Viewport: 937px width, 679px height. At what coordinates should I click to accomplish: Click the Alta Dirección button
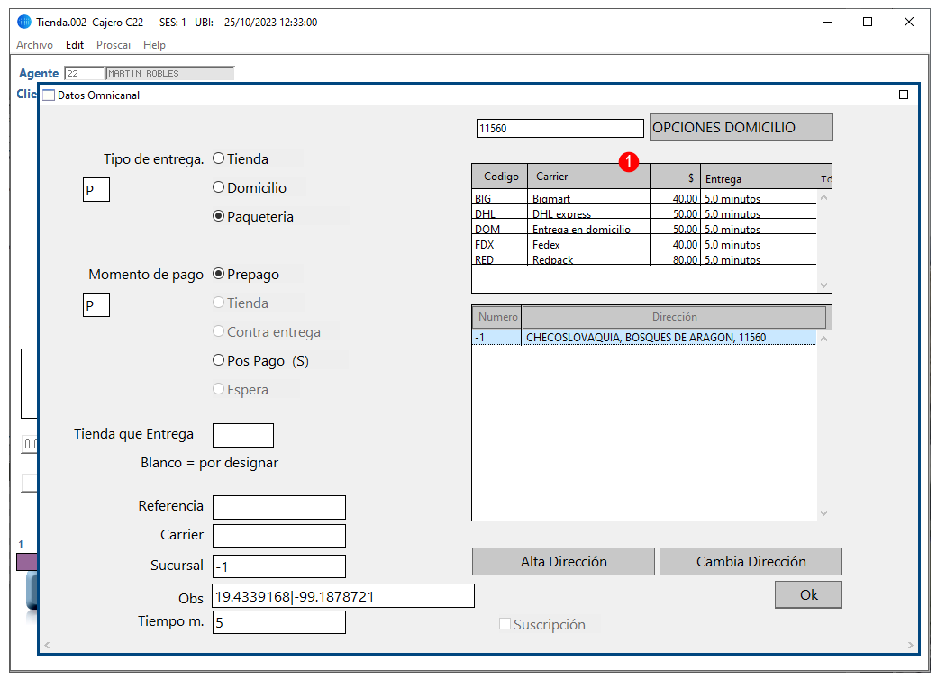pyautogui.click(x=563, y=561)
